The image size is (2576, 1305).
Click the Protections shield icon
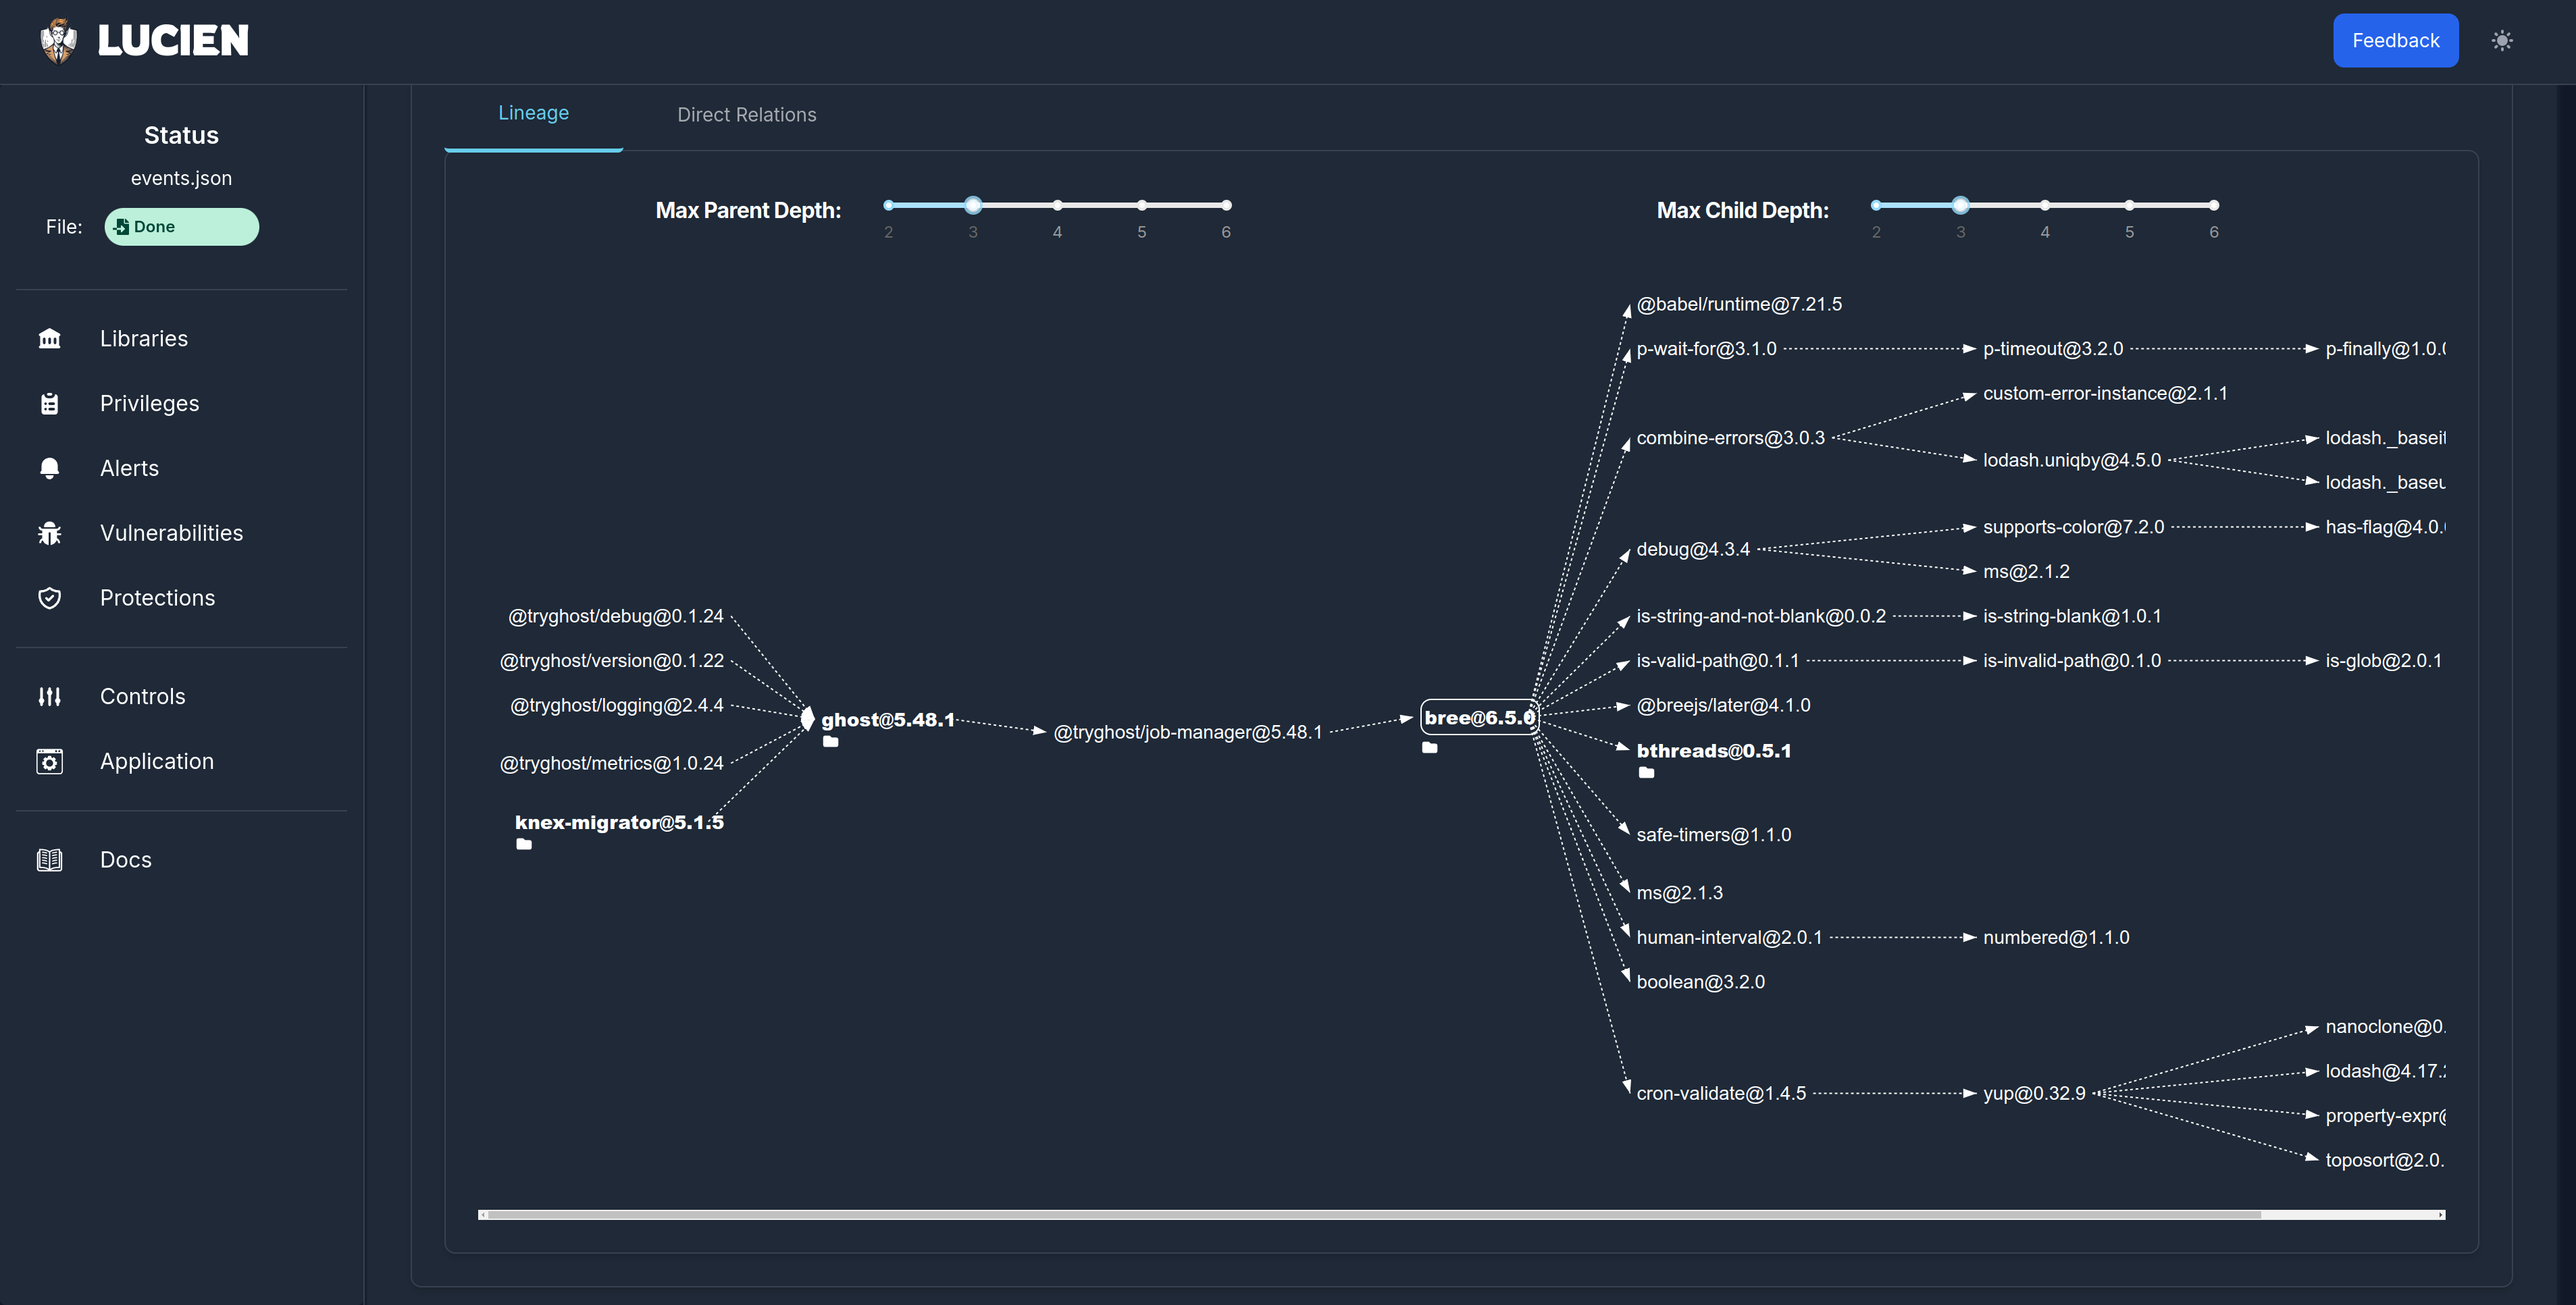tap(49, 597)
